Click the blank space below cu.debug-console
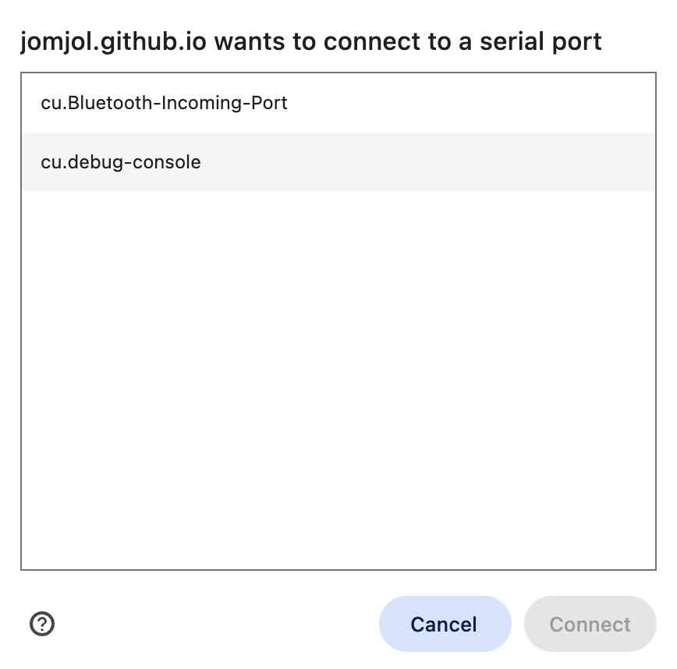The height and width of the screenshot is (669, 677). (x=338, y=312)
